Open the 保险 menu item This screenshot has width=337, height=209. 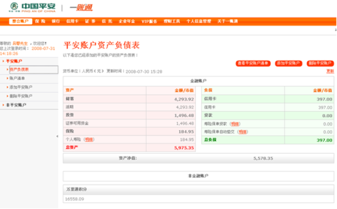[40, 21]
